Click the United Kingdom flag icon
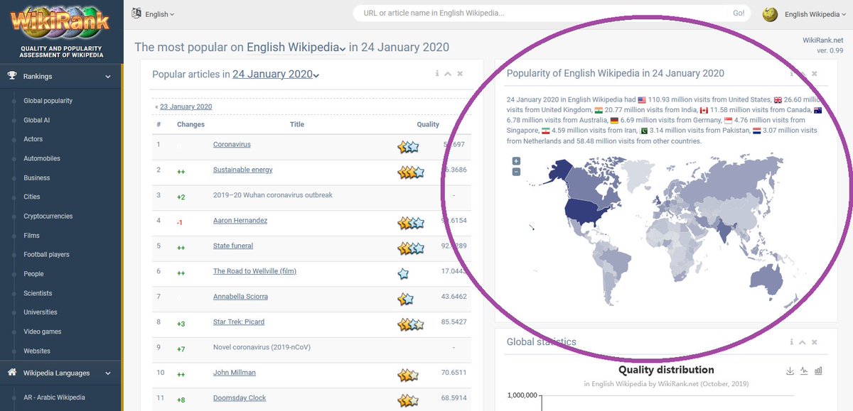 [x=777, y=100]
